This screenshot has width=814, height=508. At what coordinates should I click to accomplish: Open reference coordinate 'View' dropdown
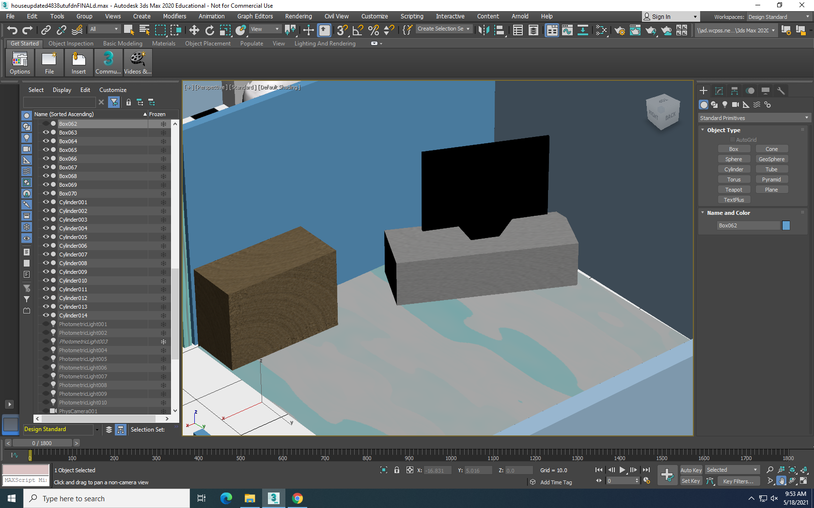pos(265,29)
